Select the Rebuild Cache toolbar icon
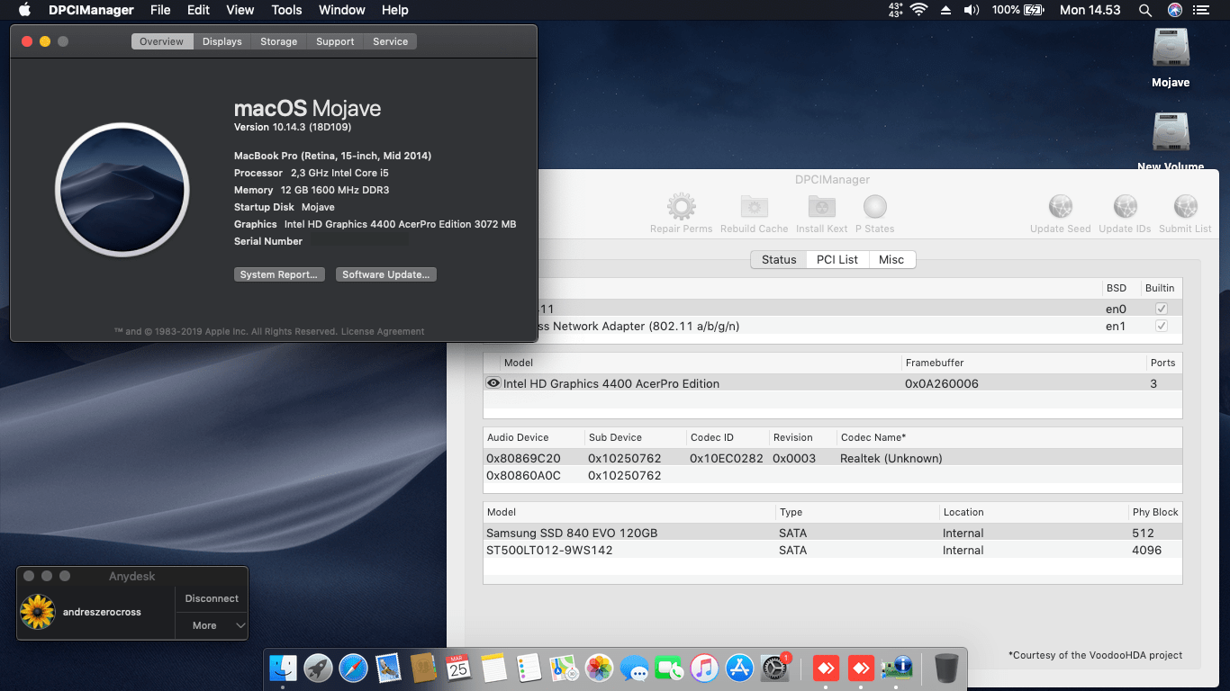This screenshot has height=691, width=1230. [754, 204]
